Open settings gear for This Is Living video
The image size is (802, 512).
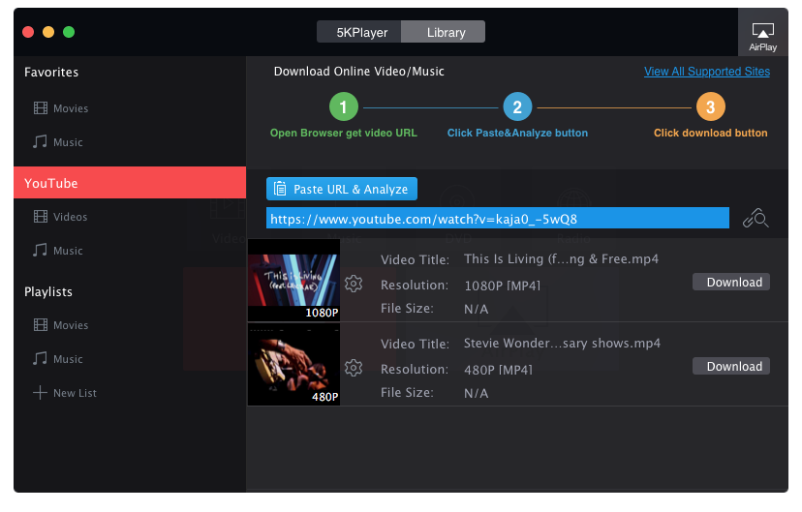[x=354, y=284]
